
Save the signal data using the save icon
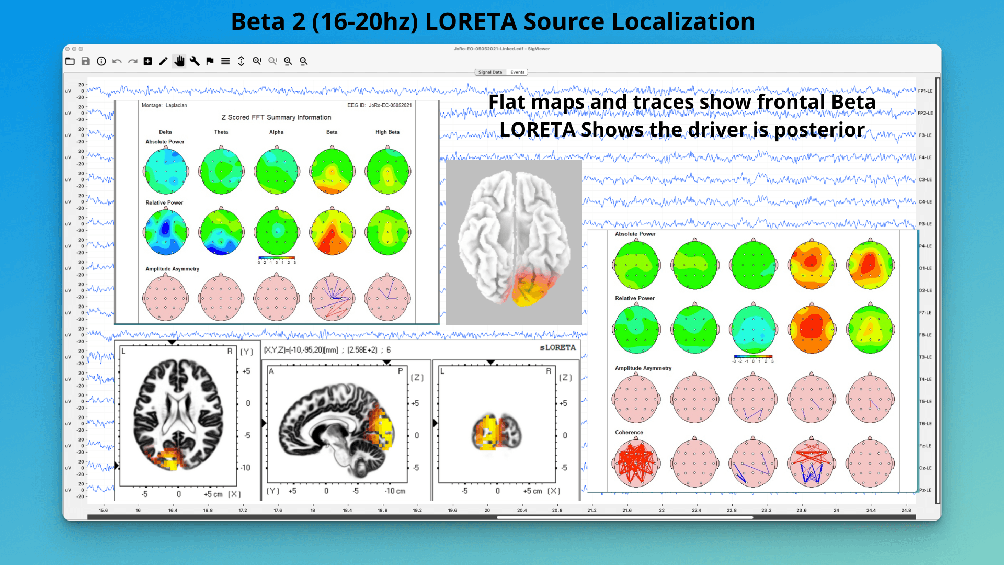[85, 61]
